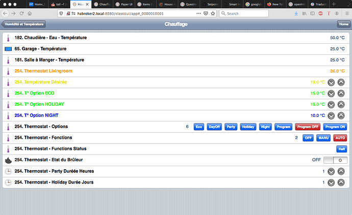This screenshot has width=352, height=215.
Task: Select the DayOff thermostat option
Action: point(214,127)
